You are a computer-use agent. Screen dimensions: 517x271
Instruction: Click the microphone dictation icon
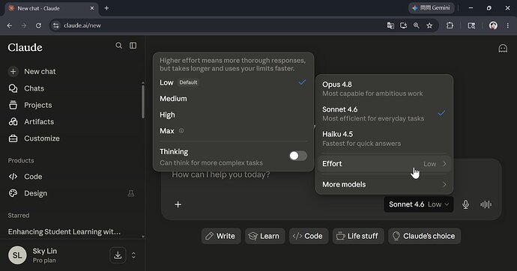(x=465, y=204)
